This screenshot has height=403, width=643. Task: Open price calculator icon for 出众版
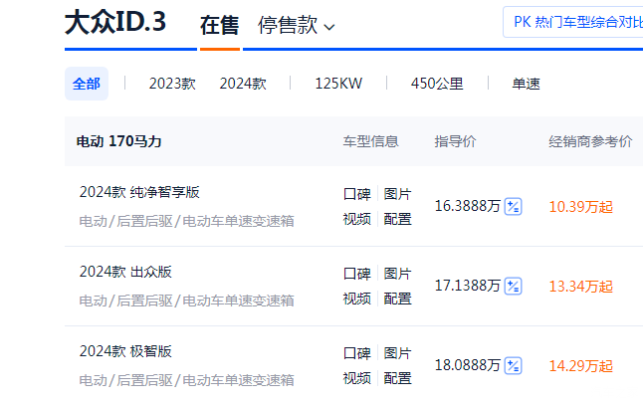click(x=513, y=287)
